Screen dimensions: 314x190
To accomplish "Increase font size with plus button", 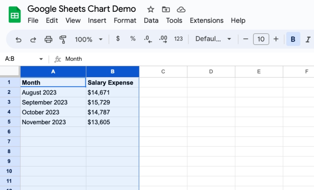I will coord(276,39).
